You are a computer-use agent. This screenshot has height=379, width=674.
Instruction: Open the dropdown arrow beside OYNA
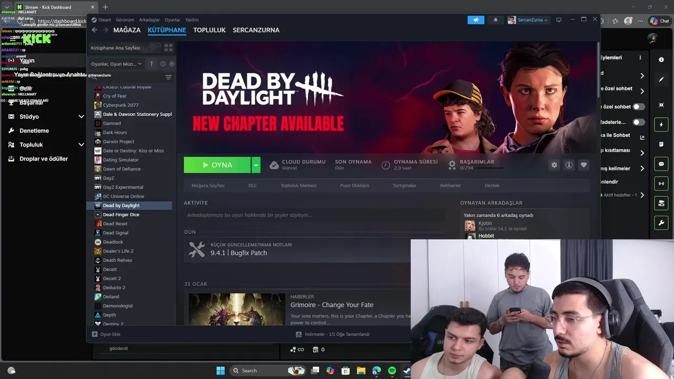point(256,165)
